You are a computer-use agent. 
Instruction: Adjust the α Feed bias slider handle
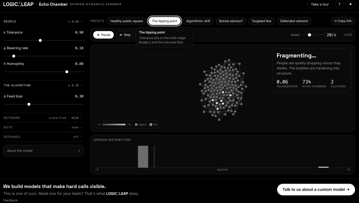coord(29,104)
